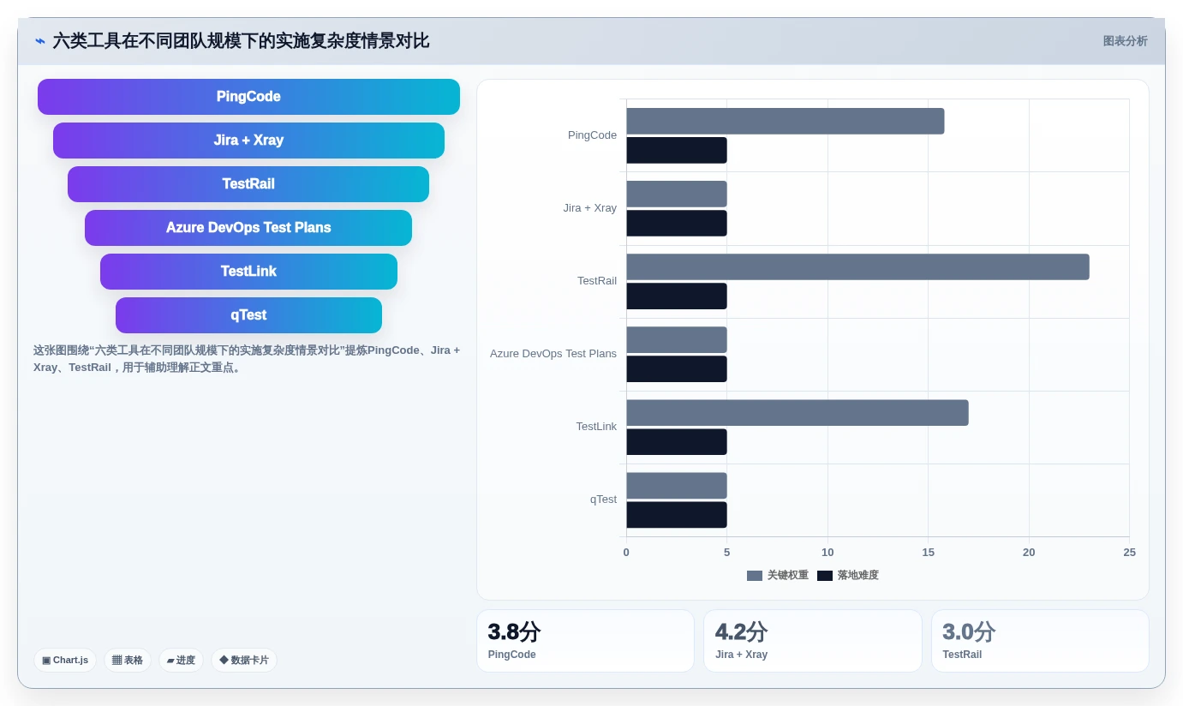Click the 数据卡片 tag chip
Image resolution: width=1183 pixels, height=706 pixels.
244,660
